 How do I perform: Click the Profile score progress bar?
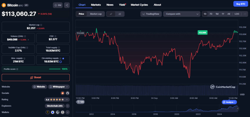(x=55, y=69)
